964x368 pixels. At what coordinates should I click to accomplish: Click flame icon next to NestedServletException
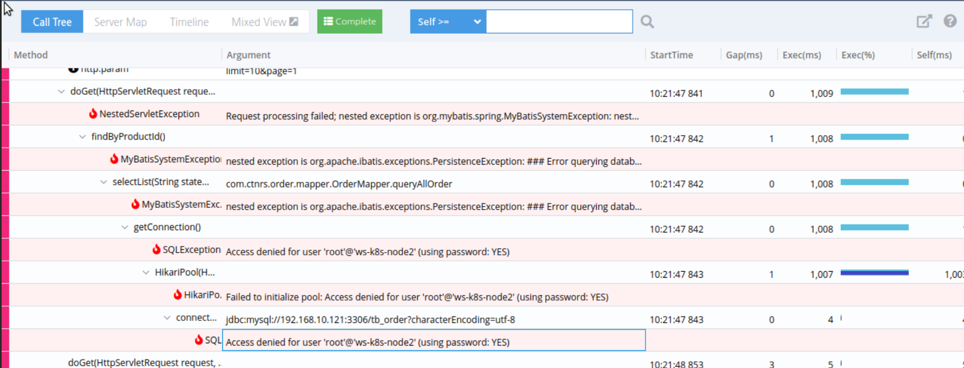[93, 114]
